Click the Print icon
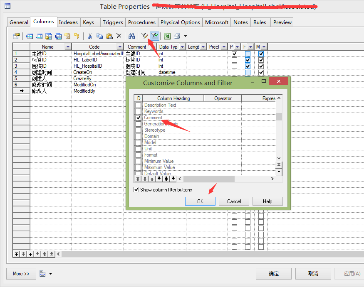This screenshot has width=364, height=287. tap(177, 36)
